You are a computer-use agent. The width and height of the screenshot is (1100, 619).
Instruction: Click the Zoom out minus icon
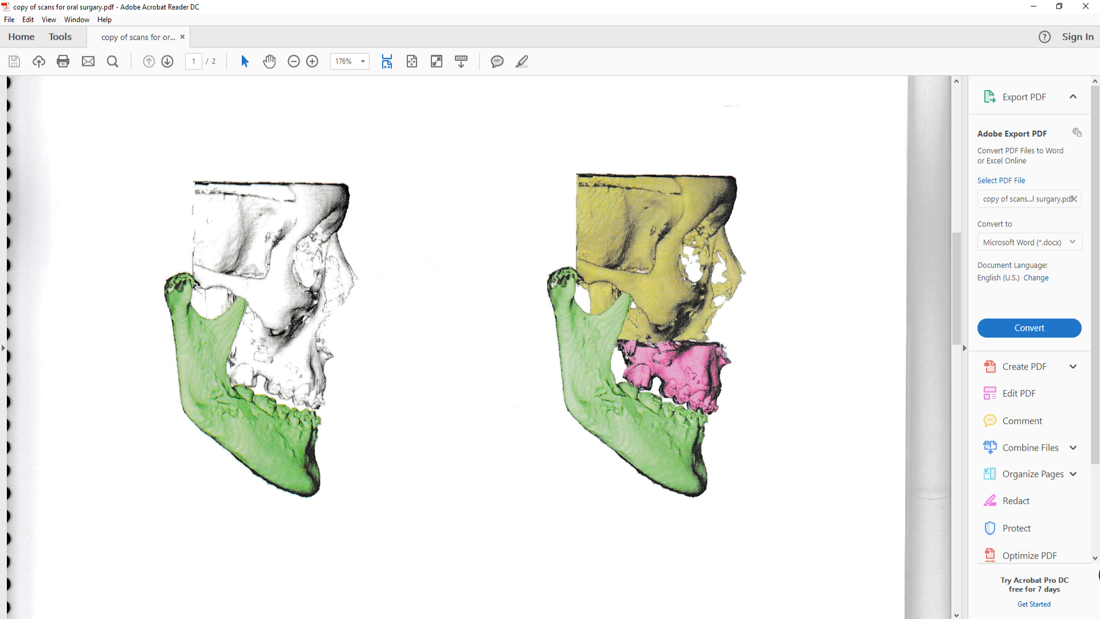293,61
